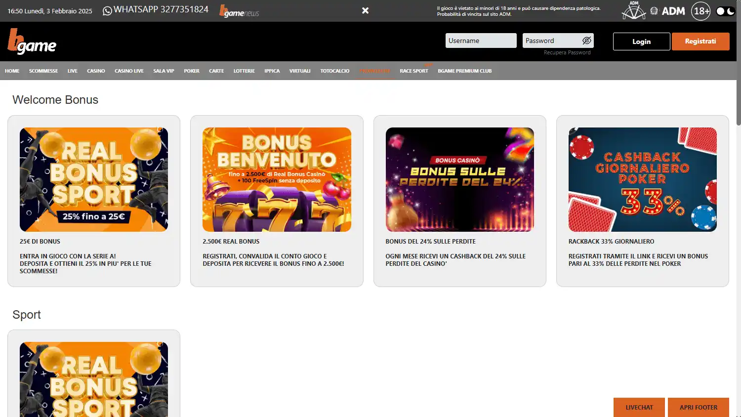Click the 'REGISTRATI, CONVALIDA IL CONTO' description
Image resolution: width=741 pixels, height=417 pixels.
(x=273, y=260)
